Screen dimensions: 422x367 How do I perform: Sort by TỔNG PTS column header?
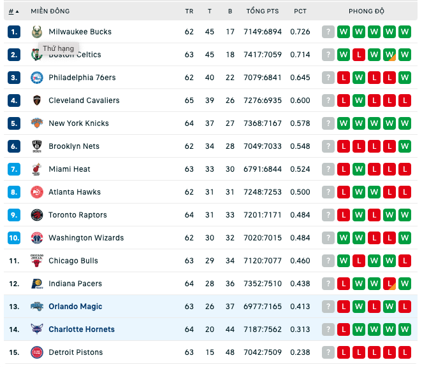263,11
